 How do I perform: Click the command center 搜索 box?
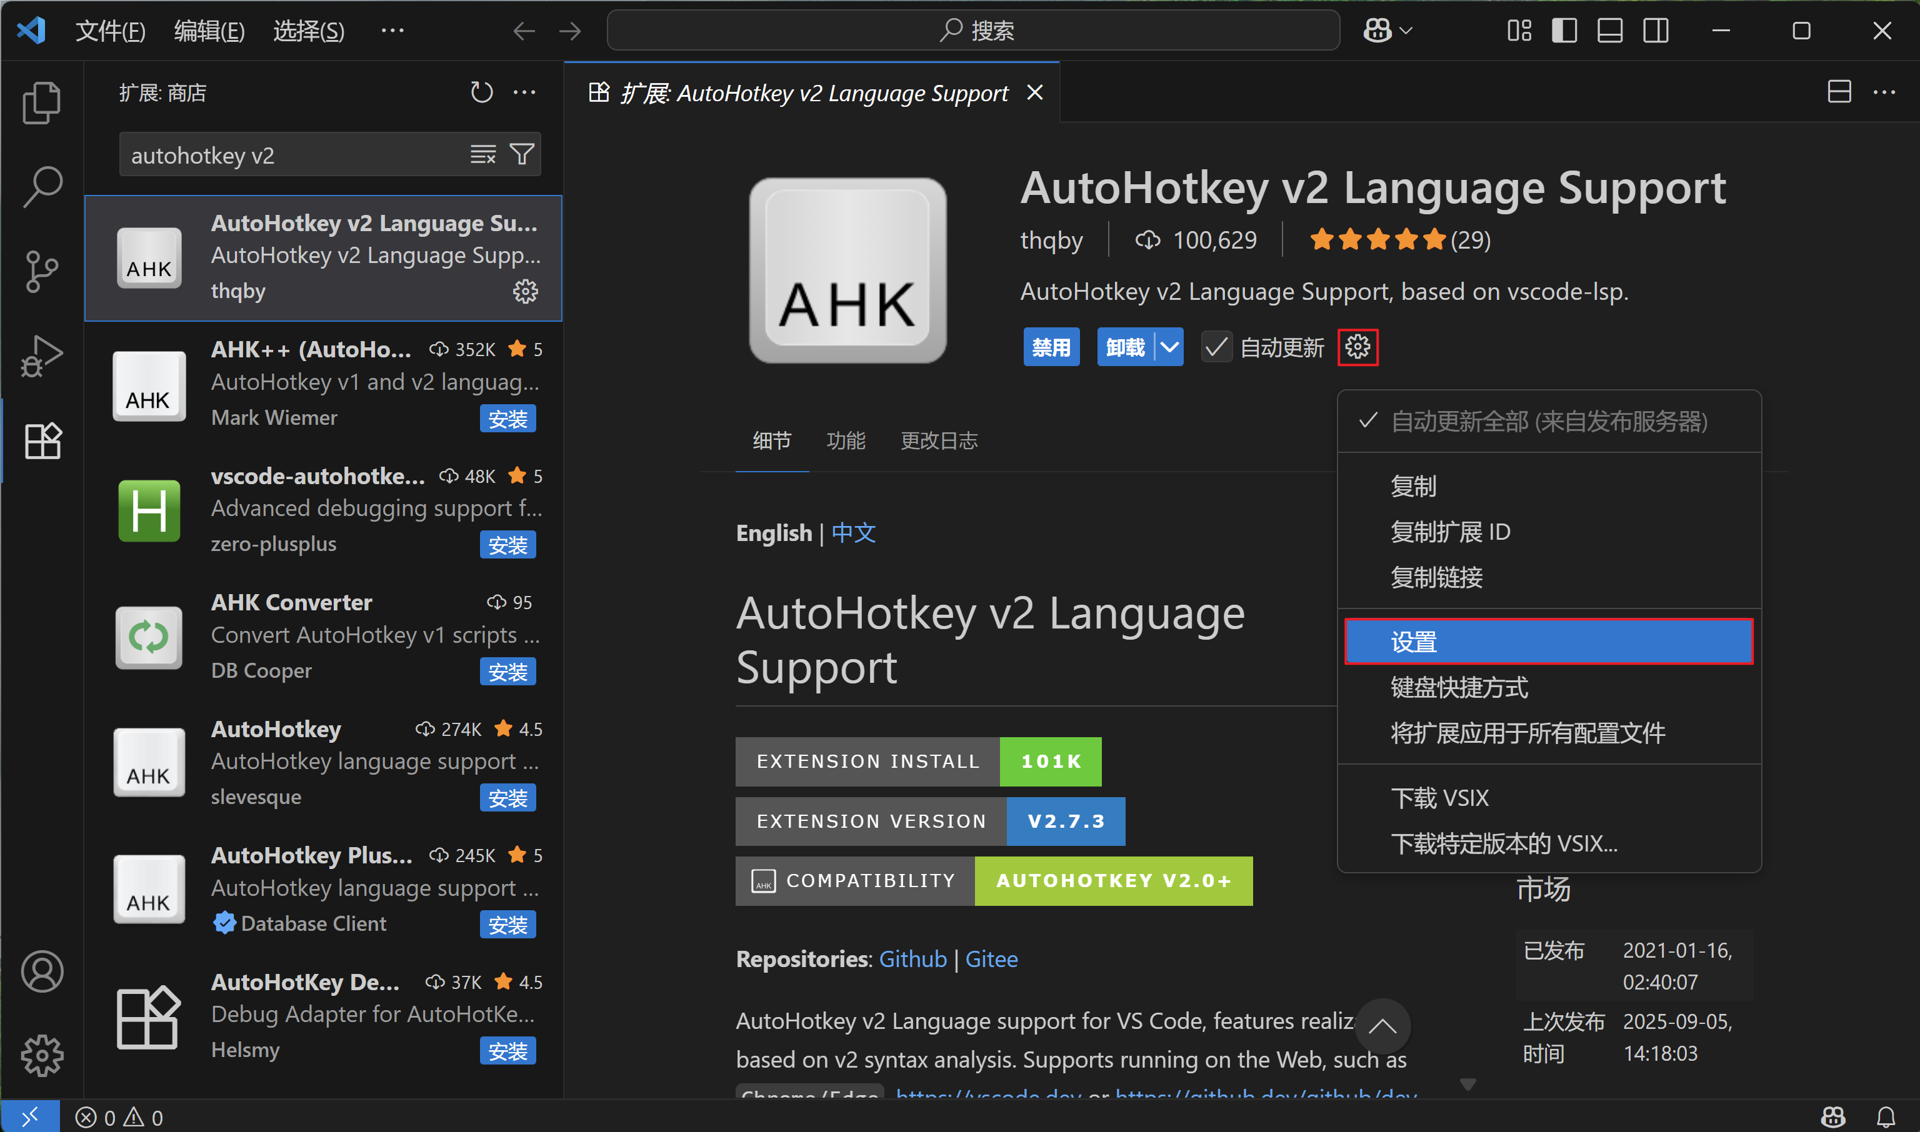click(973, 31)
